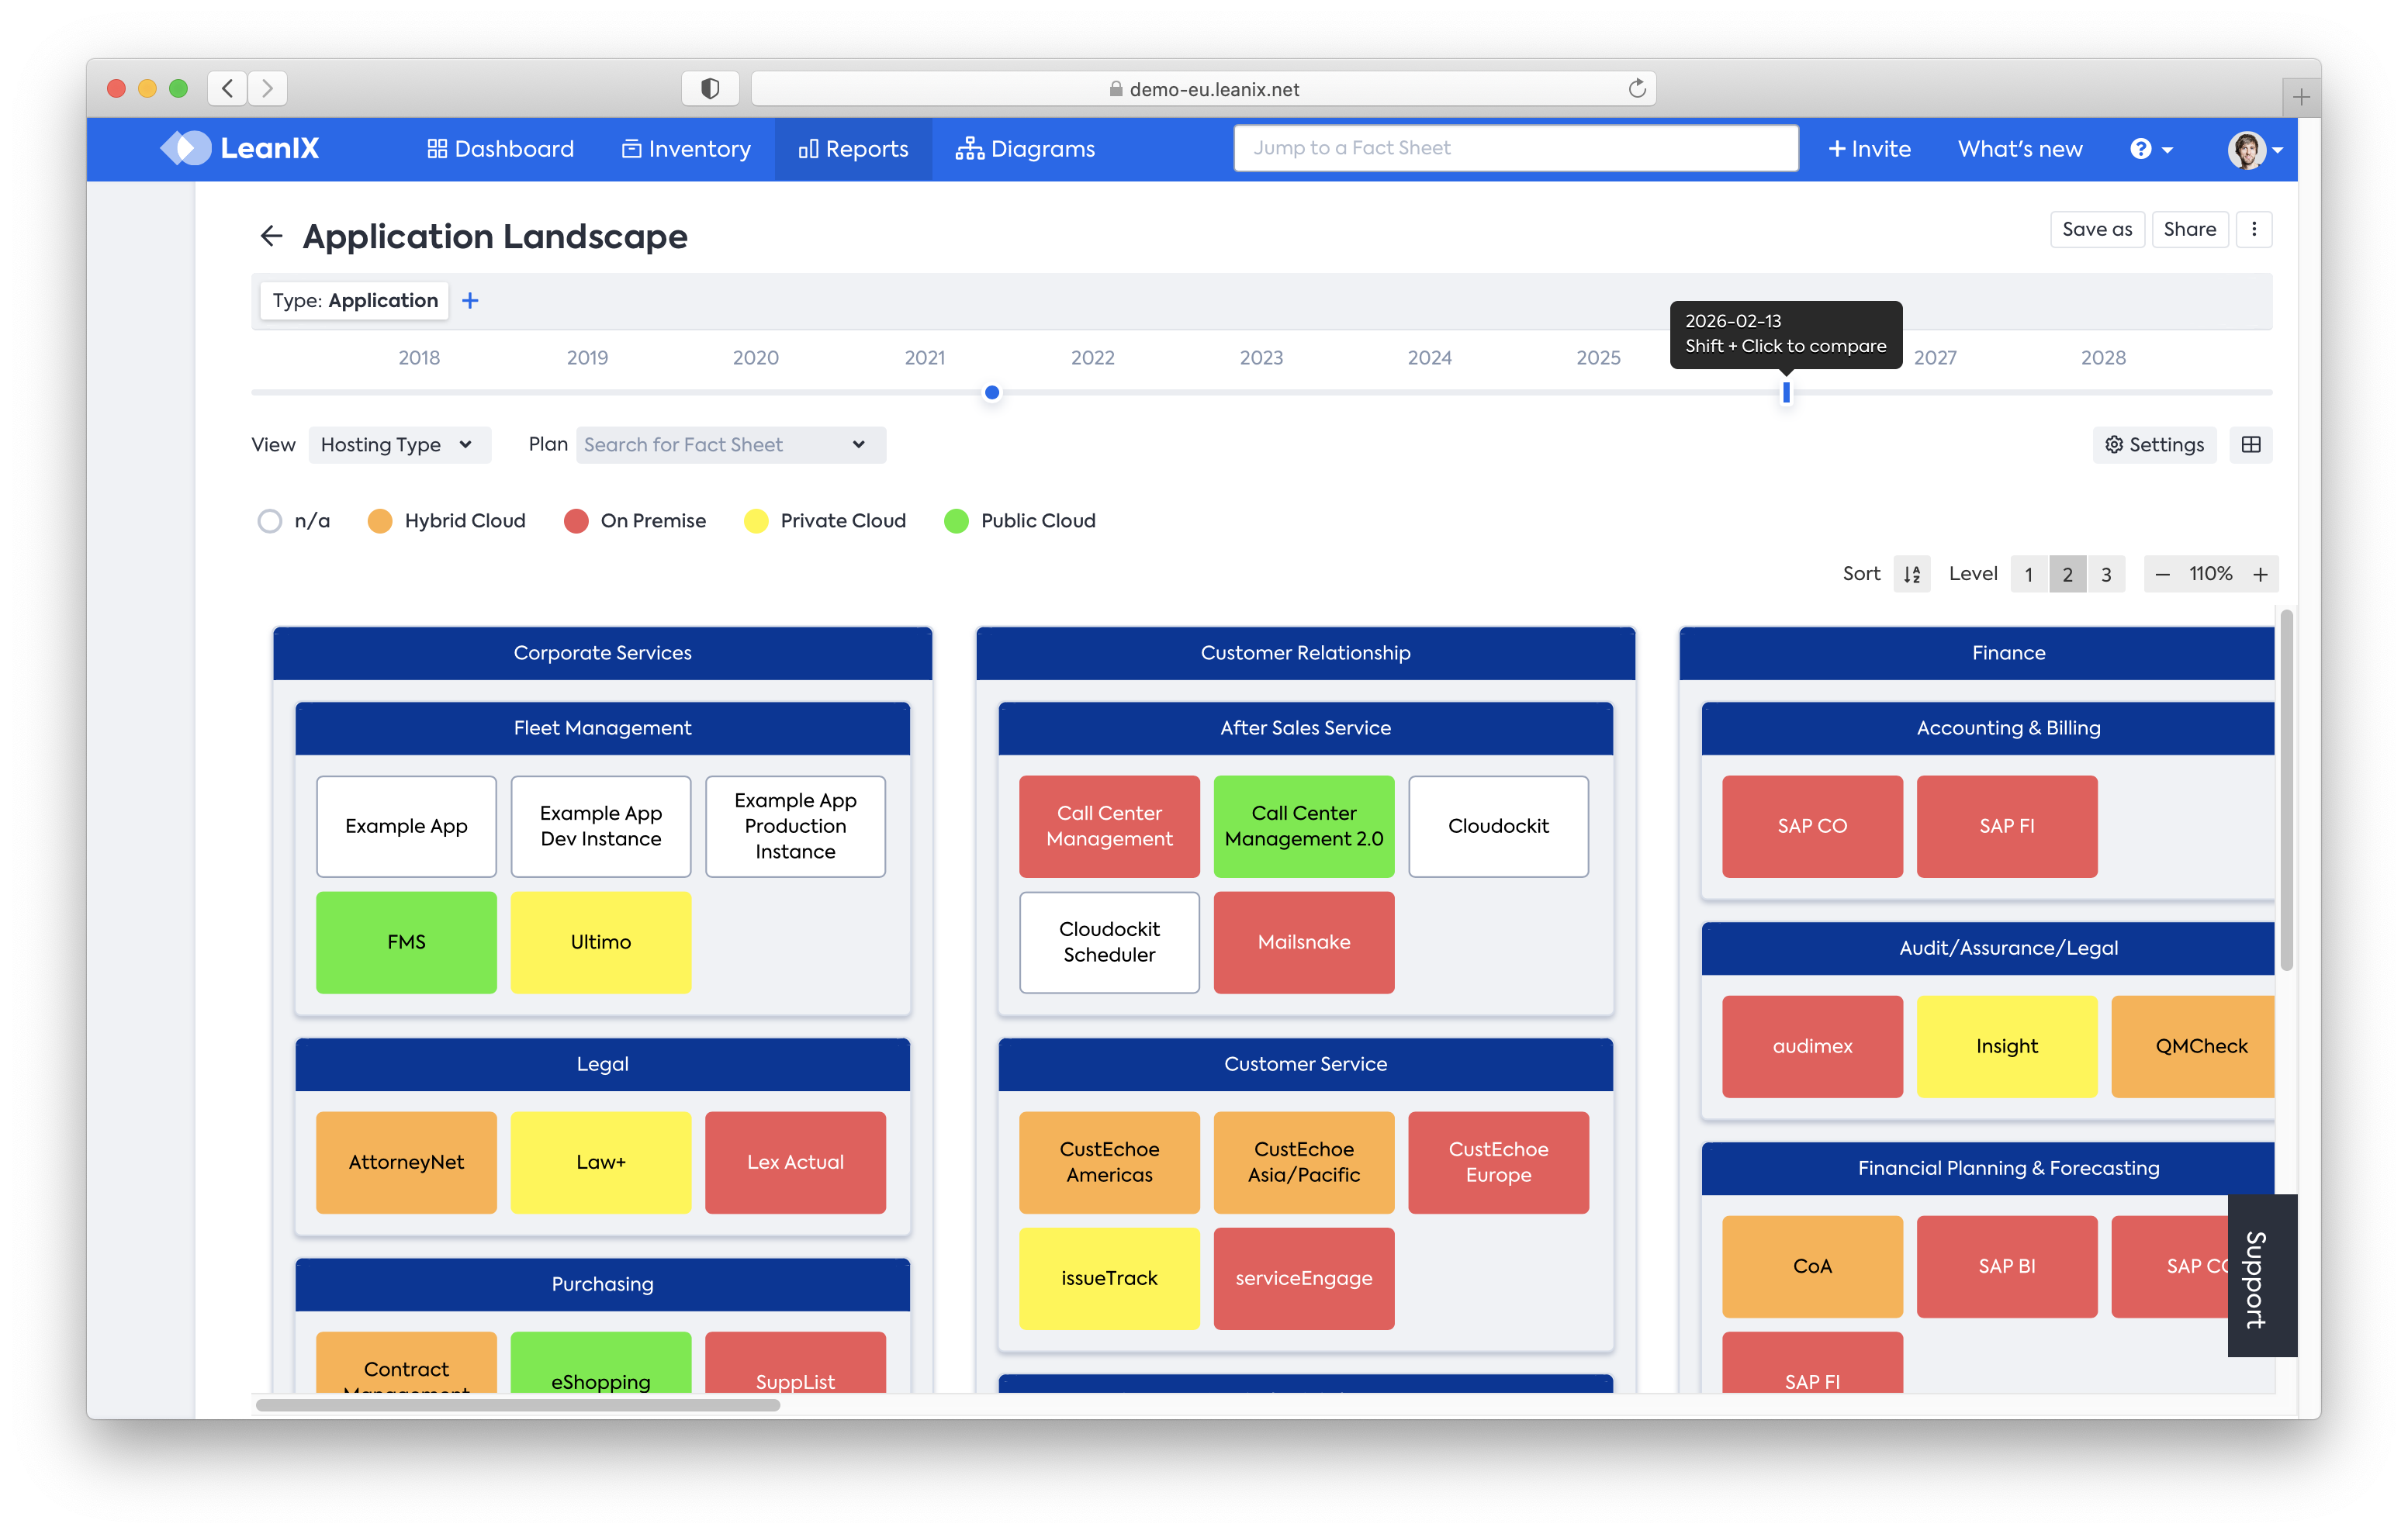Open the Dashboard tab

pyautogui.click(x=500, y=149)
